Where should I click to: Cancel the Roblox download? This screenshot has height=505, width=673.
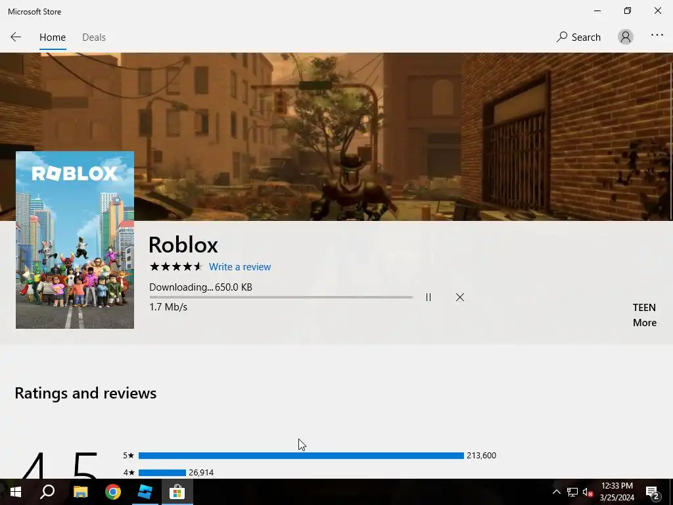click(459, 297)
